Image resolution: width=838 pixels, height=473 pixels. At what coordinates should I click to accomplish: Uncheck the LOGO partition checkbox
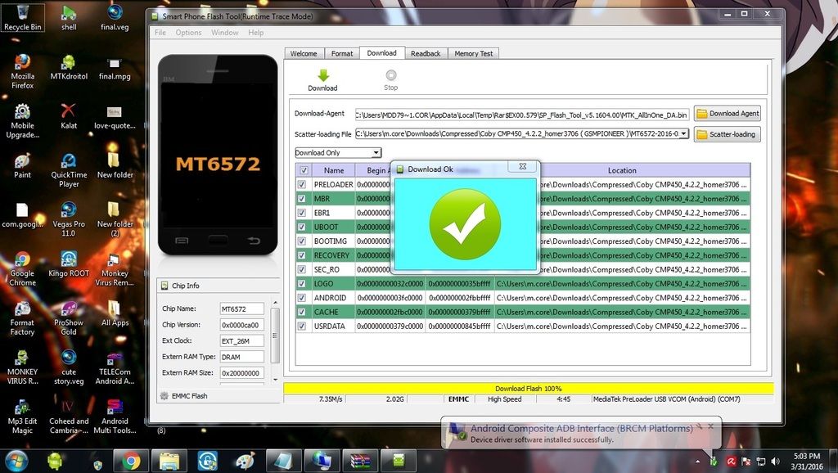(x=302, y=284)
